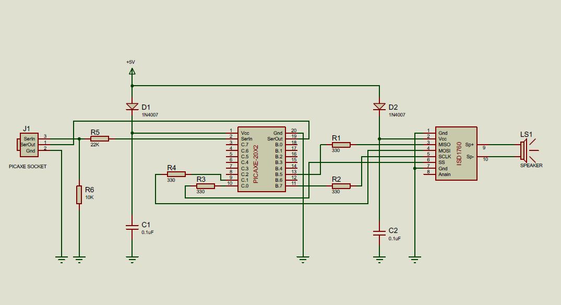Viewport: 561px width, 305px height.
Task: Select the R1 resistor body
Action: (x=341, y=145)
